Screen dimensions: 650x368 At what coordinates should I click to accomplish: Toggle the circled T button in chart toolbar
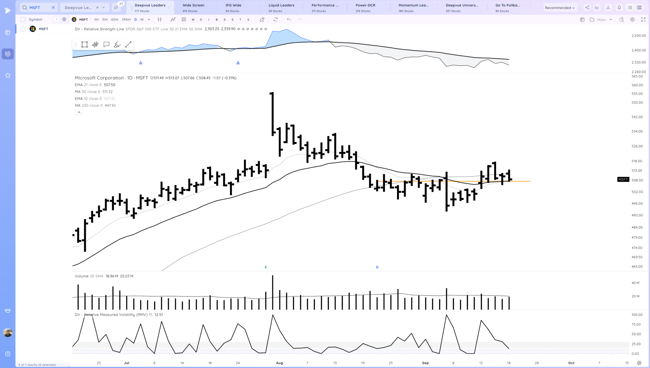pyautogui.click(x=240, y=20)
